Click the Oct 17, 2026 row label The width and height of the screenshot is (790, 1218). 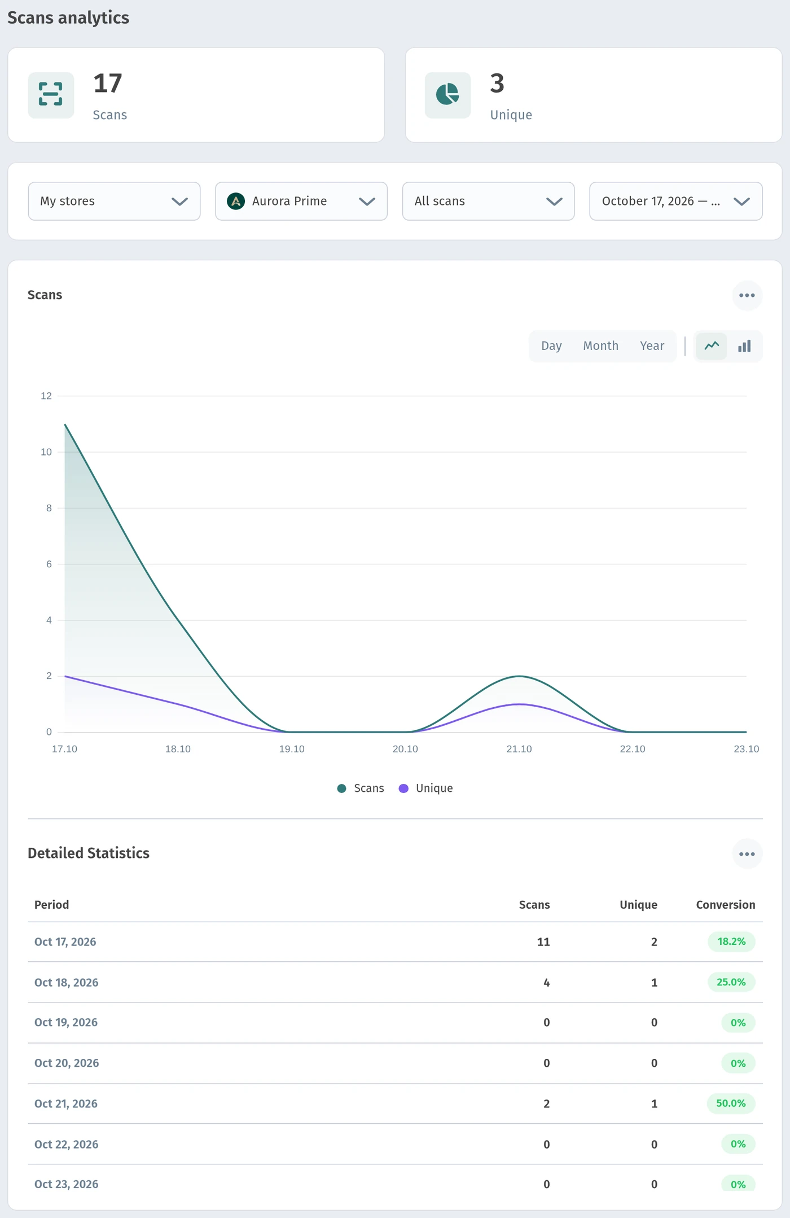tap(65, 941)
